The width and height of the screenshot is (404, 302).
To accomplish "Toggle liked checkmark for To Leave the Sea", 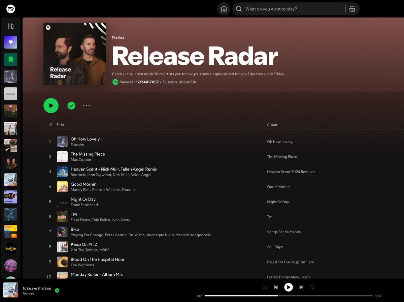I will point(57,290).
